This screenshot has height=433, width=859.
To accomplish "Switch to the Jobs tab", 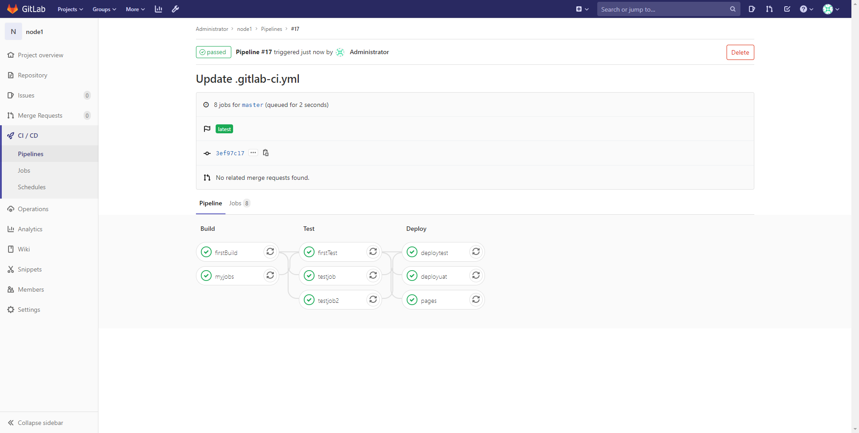I will 239,204.
